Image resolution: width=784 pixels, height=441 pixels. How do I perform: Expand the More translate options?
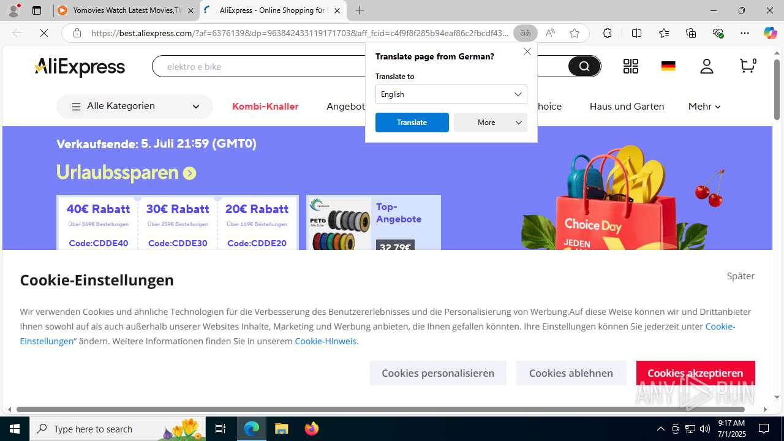(x=491, y=123)
